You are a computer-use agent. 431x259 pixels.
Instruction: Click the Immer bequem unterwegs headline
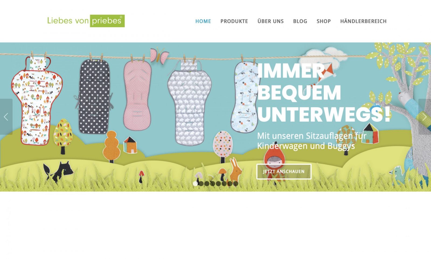(323, 93)
